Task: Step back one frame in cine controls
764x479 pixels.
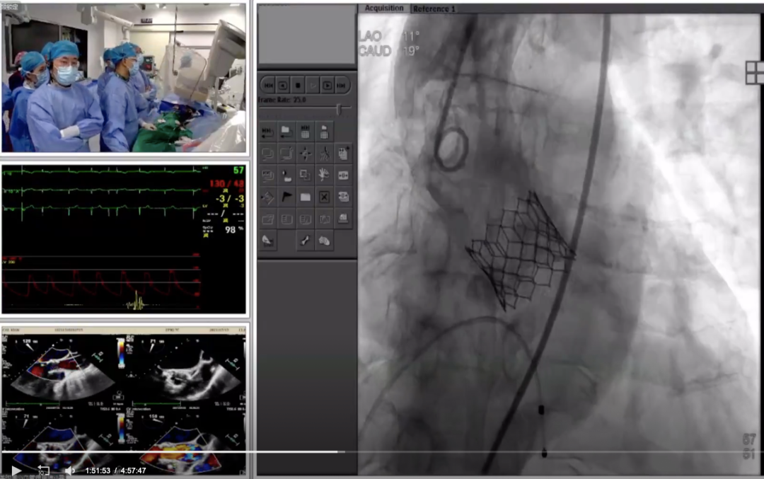Action: pyautogui.click(x=282, y=85)
